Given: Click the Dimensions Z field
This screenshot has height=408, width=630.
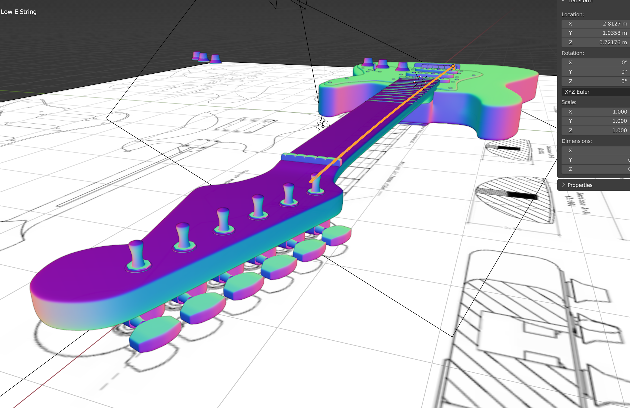Looking at the screenshot, I should pyautogui.click(x=595, y=169).
